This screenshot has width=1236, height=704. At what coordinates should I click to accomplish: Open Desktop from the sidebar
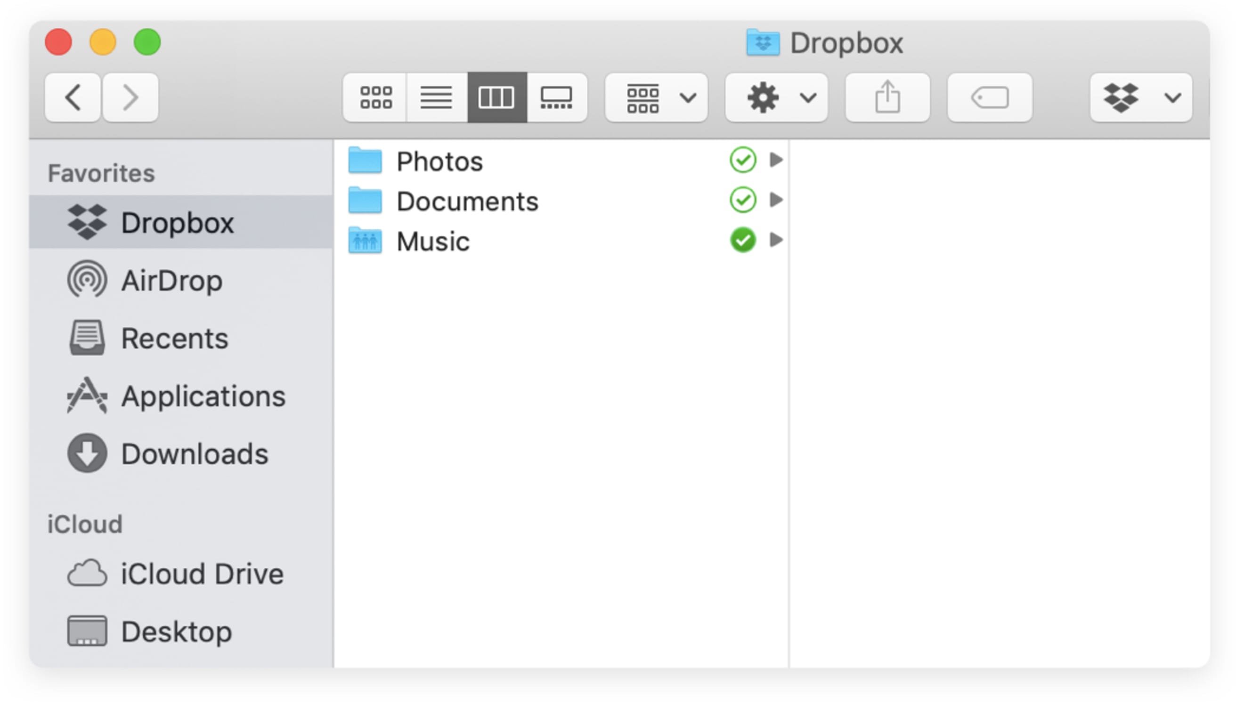(177, 631)
